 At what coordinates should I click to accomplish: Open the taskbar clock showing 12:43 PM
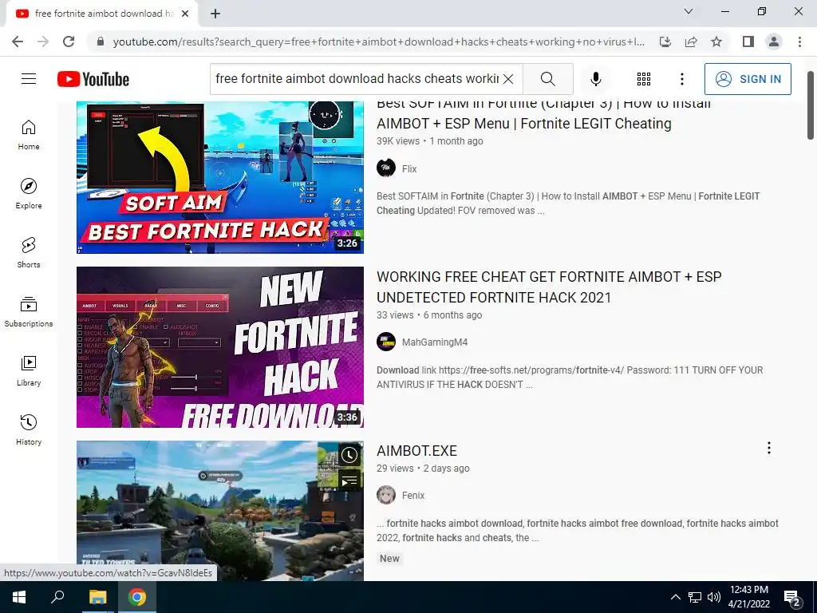(748, 597)
